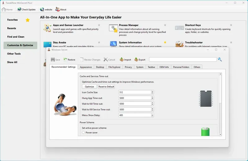The height and width of the screenshot is (161, 248).
Task: Click the Cancel toolbar button
Action: (109, 60)
